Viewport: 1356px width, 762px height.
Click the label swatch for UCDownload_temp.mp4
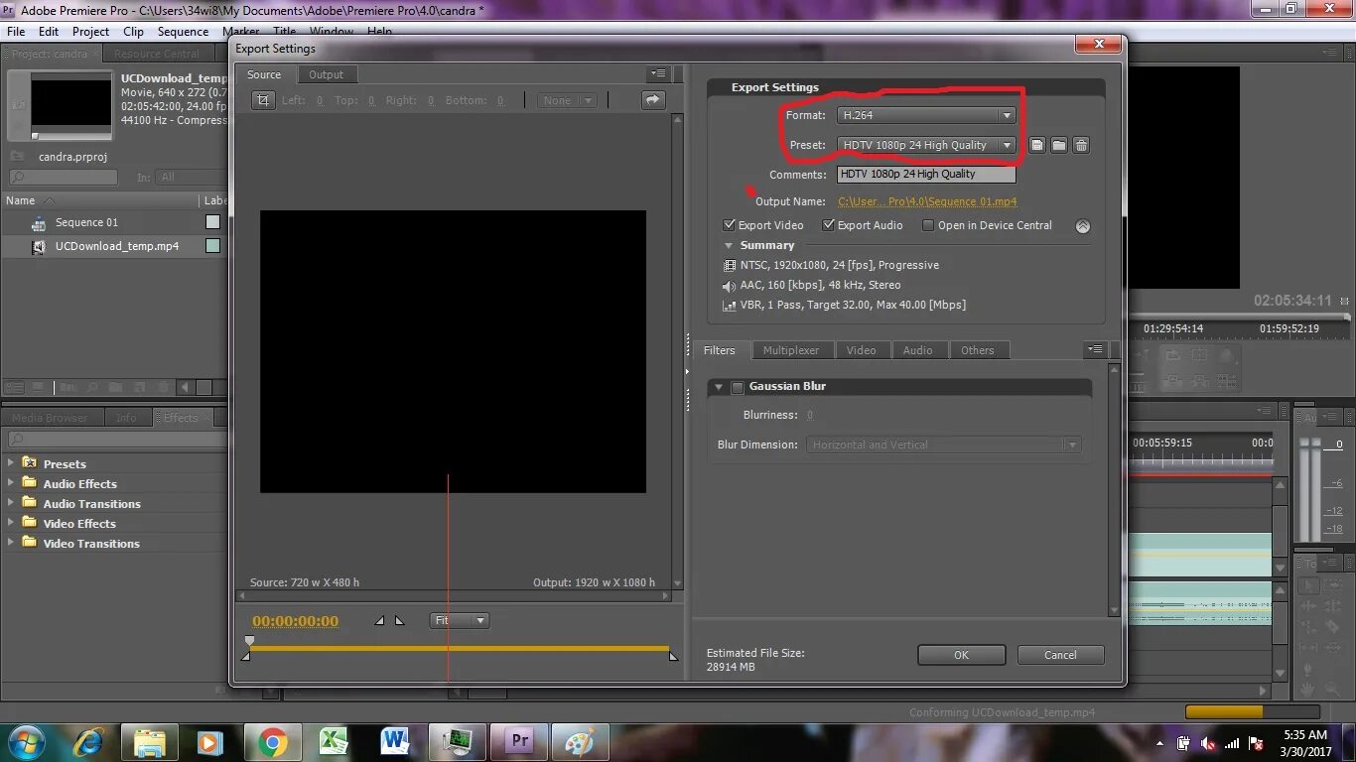click(212, 246)
